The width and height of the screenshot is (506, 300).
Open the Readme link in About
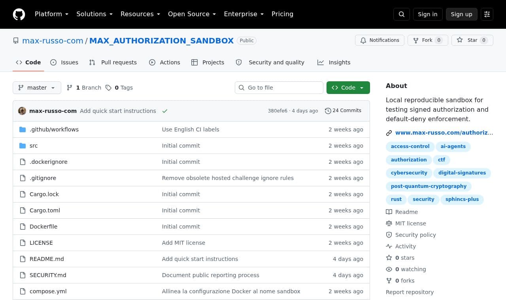[x=402, y=212]
